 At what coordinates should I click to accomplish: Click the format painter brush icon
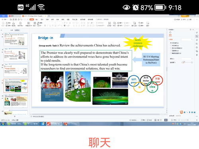[x=14, y=23]
